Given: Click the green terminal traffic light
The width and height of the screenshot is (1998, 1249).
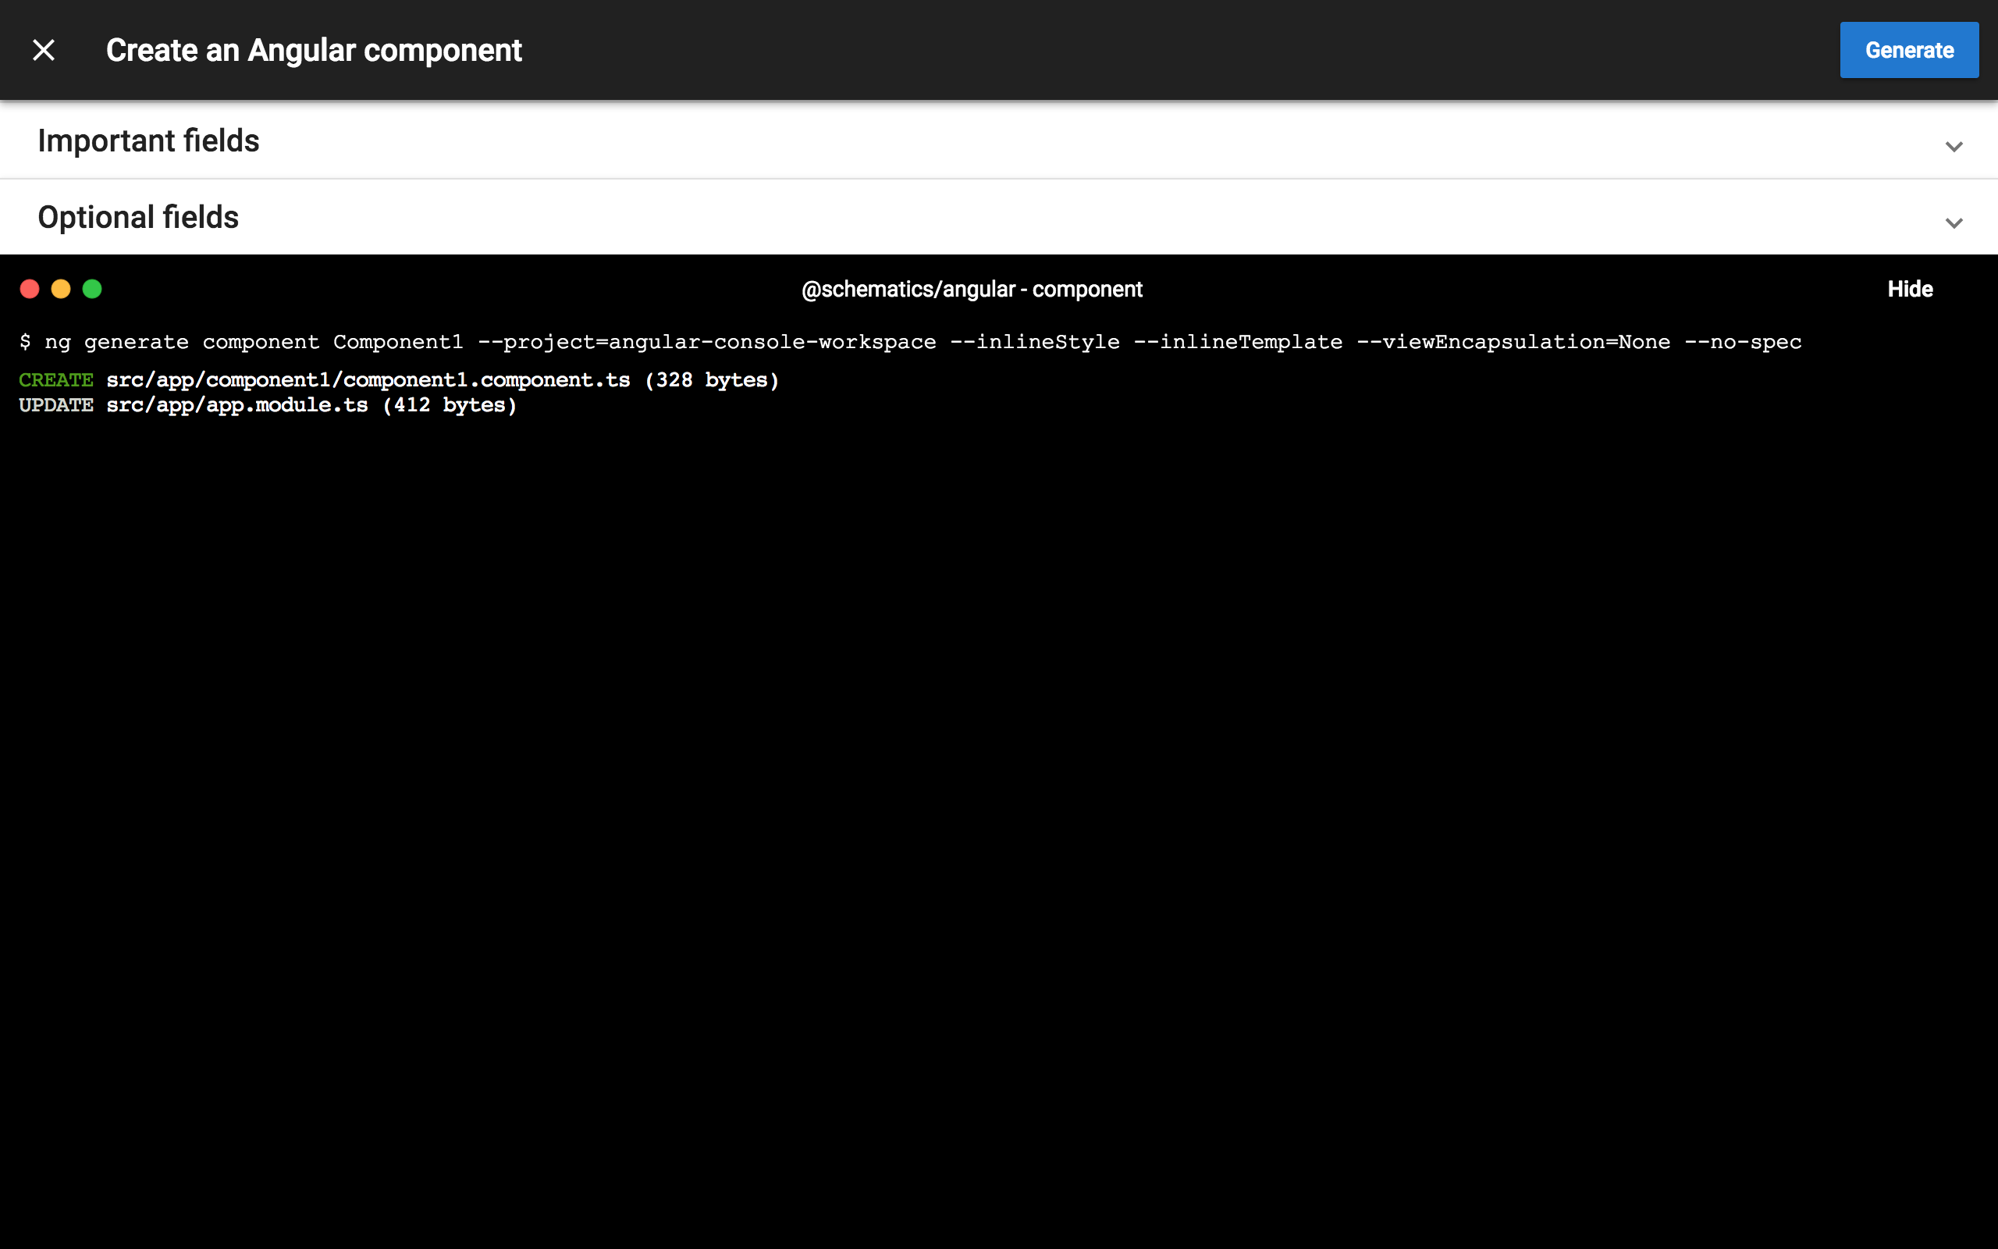Looking at the screenshot, I should [92, 288].
